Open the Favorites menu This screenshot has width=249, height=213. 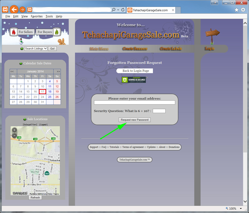pos(37,17)
